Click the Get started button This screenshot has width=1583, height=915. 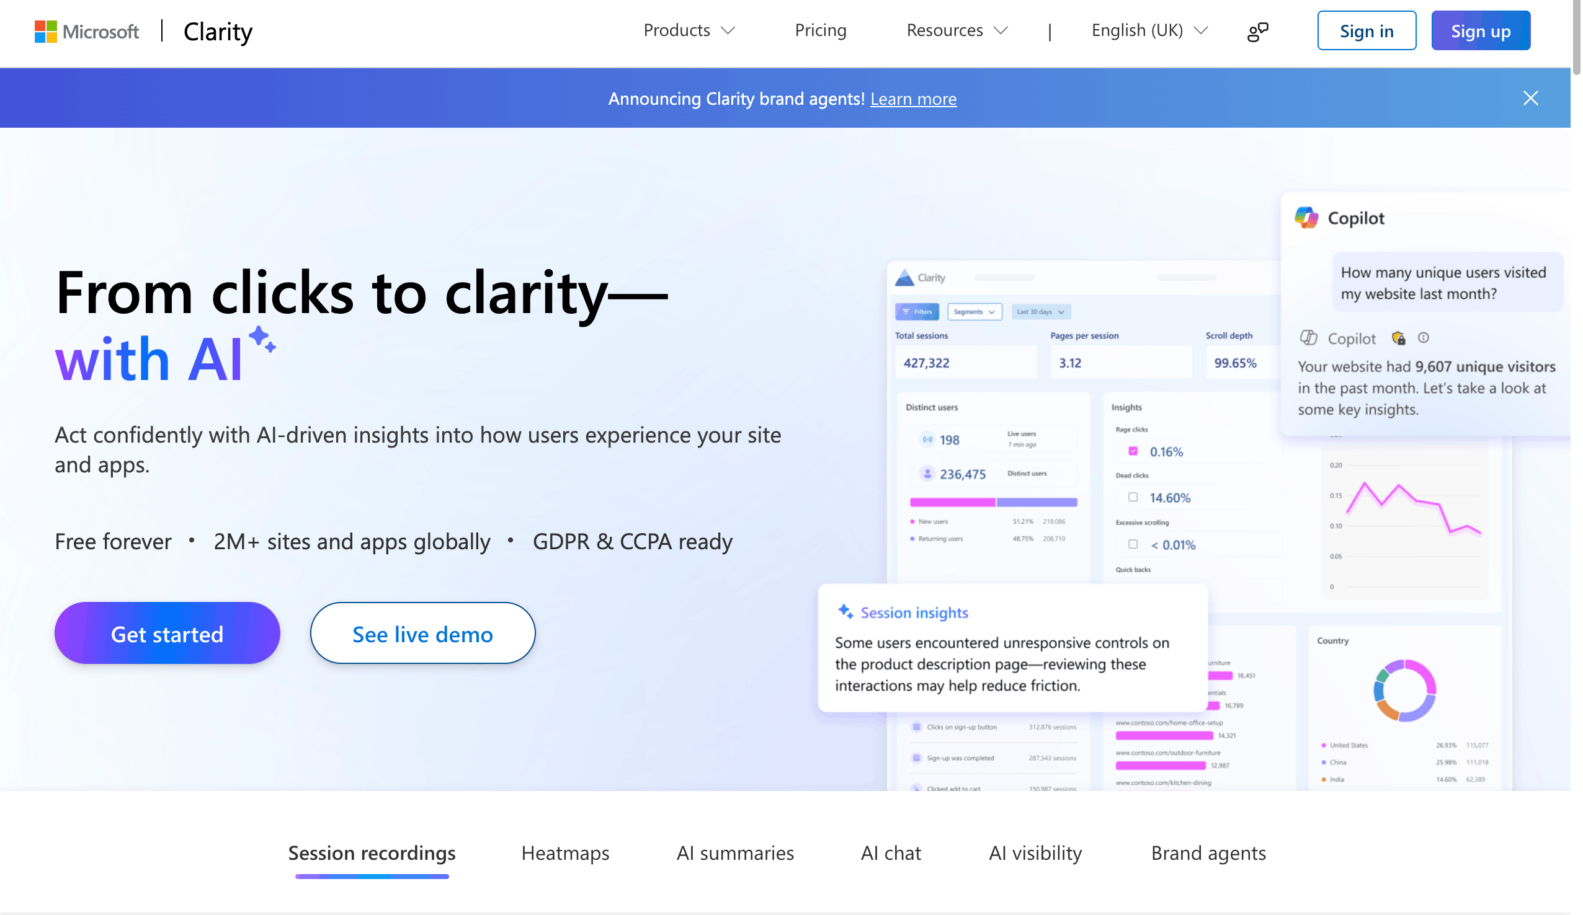[x=167, y=633]
